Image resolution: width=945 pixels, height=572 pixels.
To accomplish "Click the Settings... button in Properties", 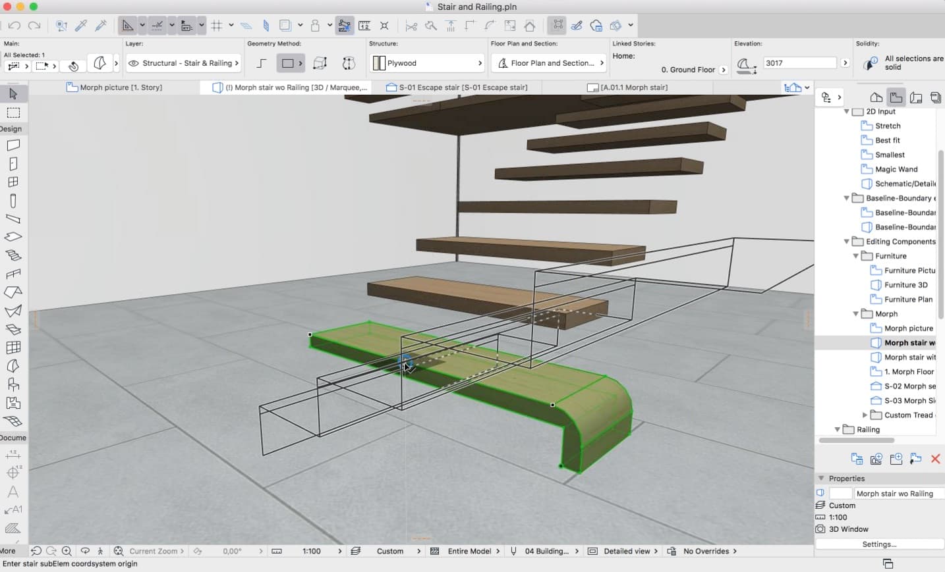I will pos(880,544).
